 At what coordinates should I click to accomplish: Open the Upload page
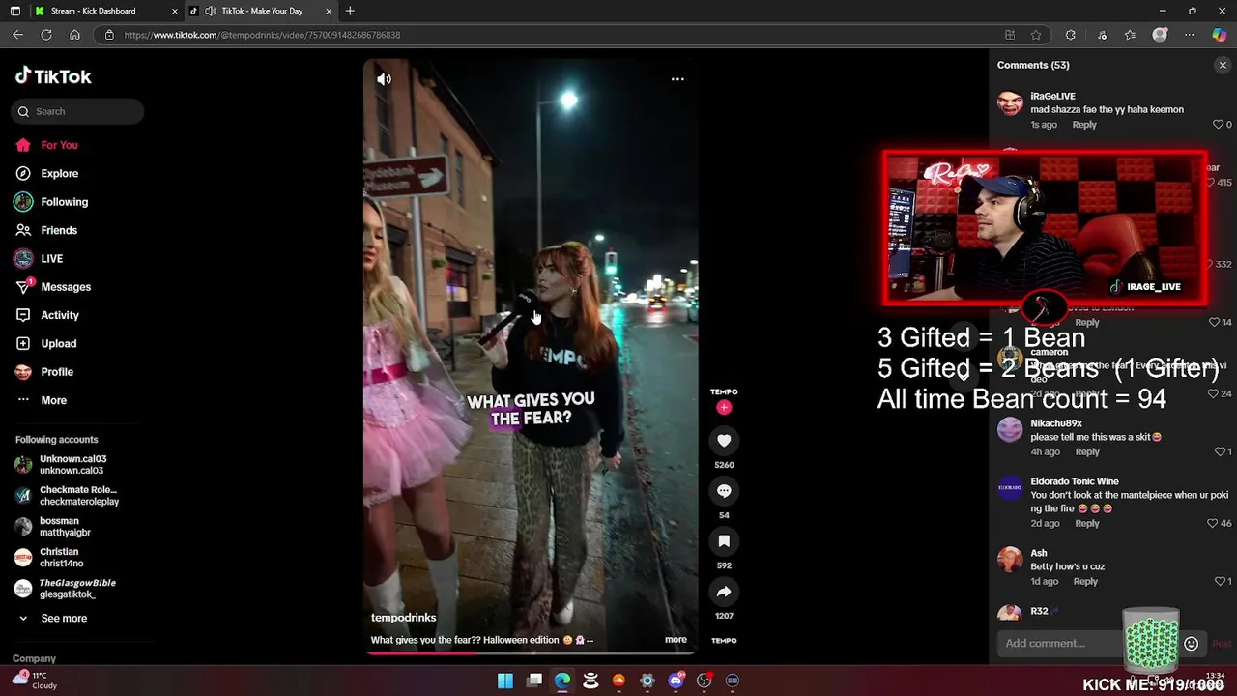pyautogui.click(x=45, y=343)
